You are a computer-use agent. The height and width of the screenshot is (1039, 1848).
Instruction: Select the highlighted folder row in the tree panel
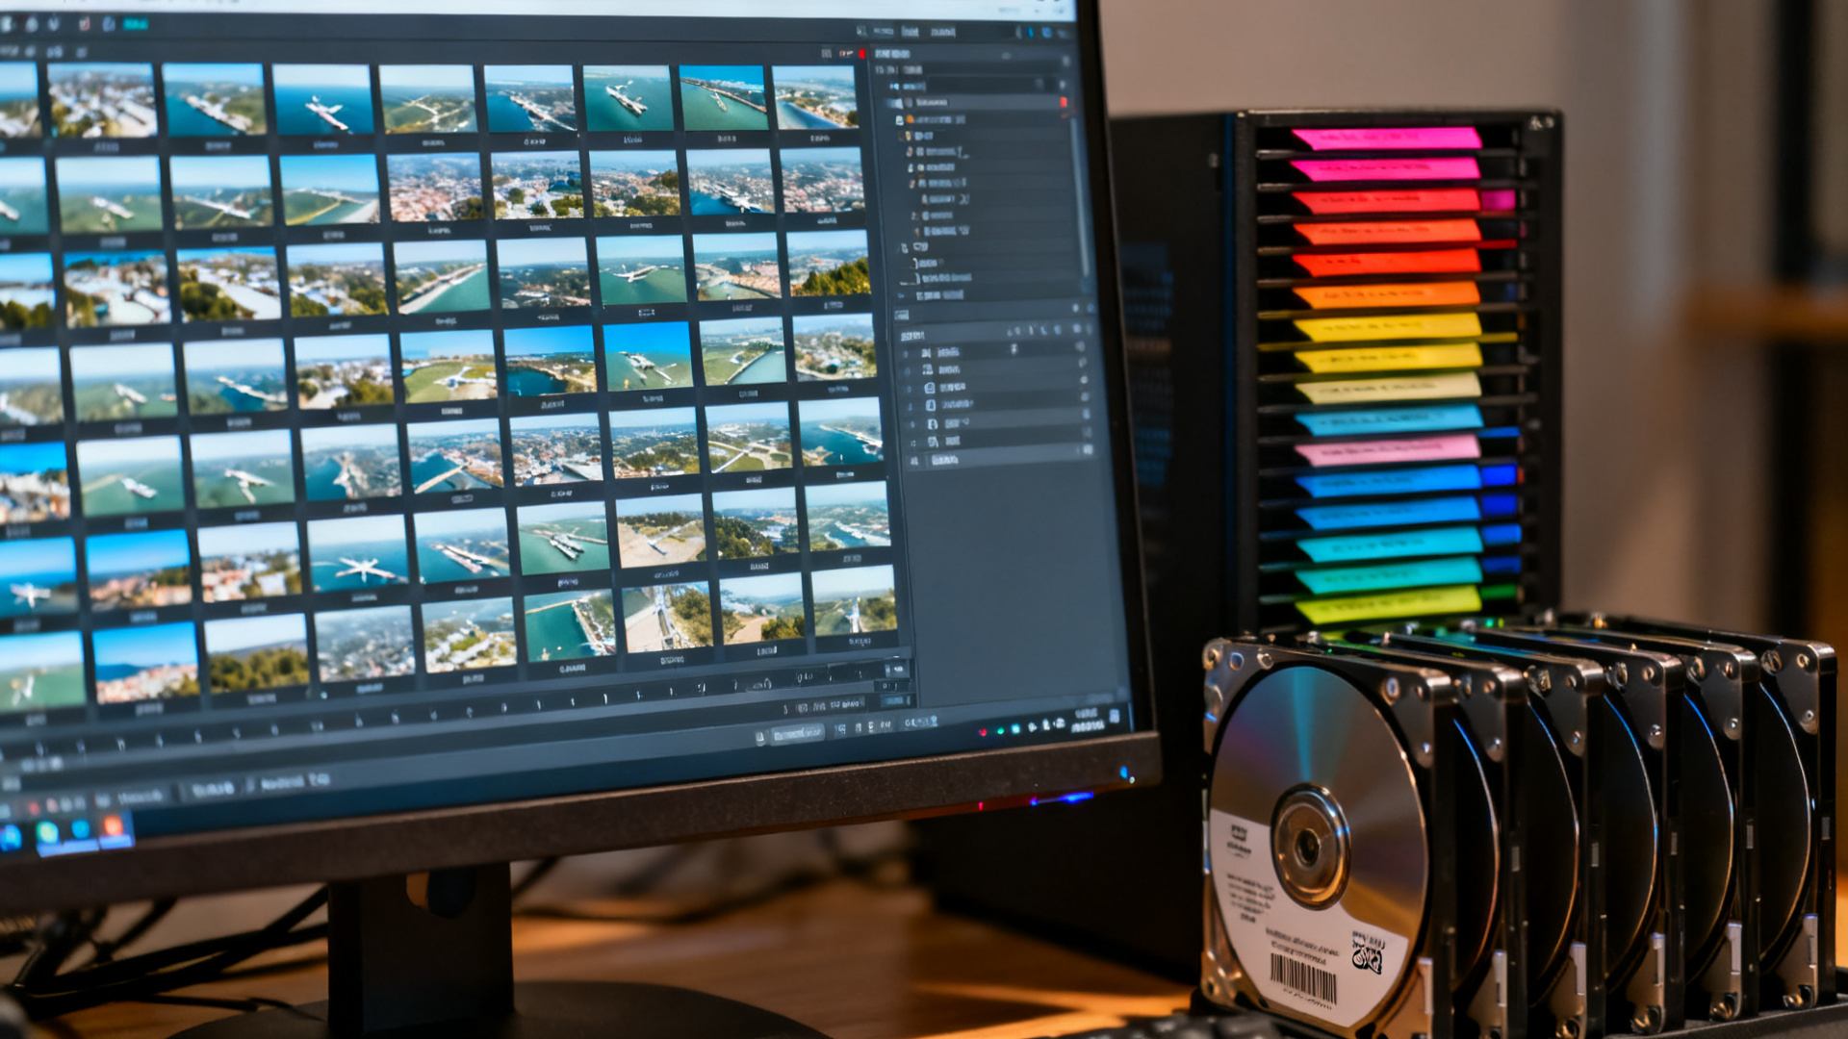click(976, 102)
